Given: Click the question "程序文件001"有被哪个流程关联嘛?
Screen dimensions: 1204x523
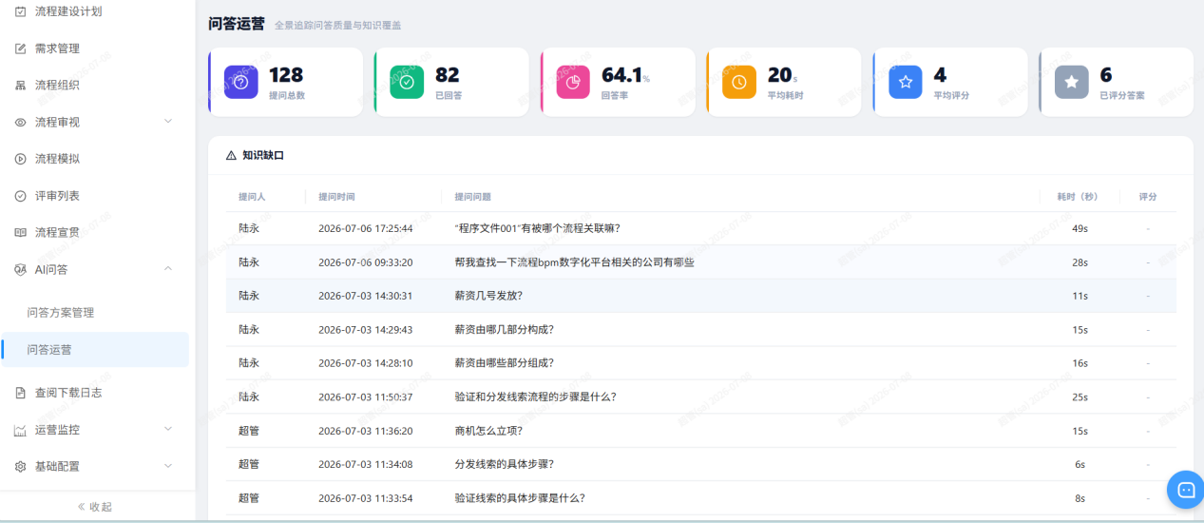Looking at the screenshot, I should 538,228.
